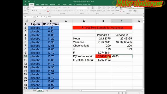Click the vertical scrollbar down arrow
167x94 pixels.
(x=144, y=89)
